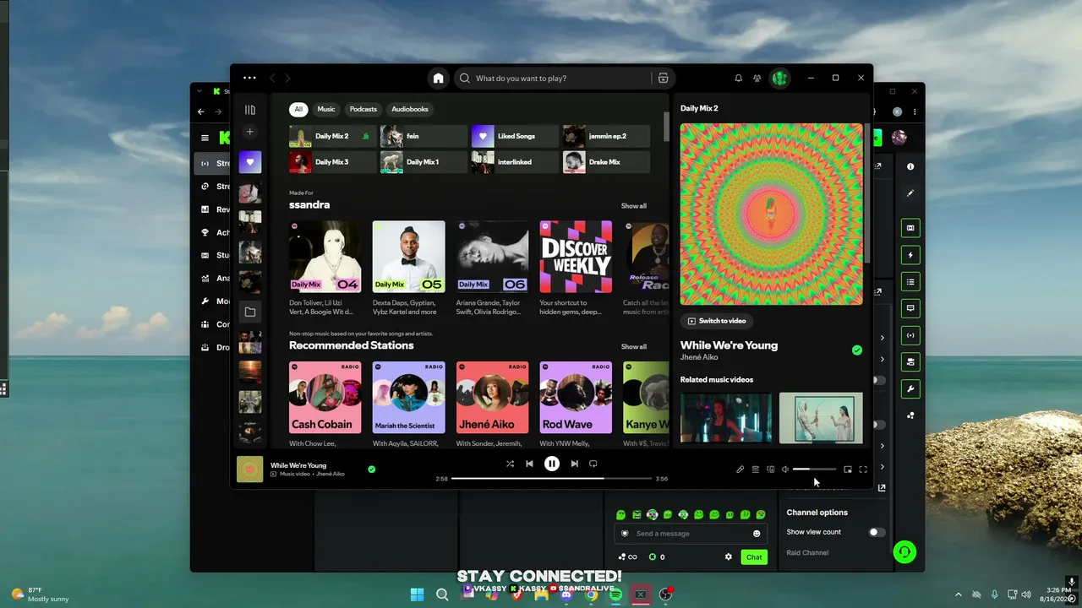Click the Kick chat message field
The image size is (1082, 608).
click(691, 534)
